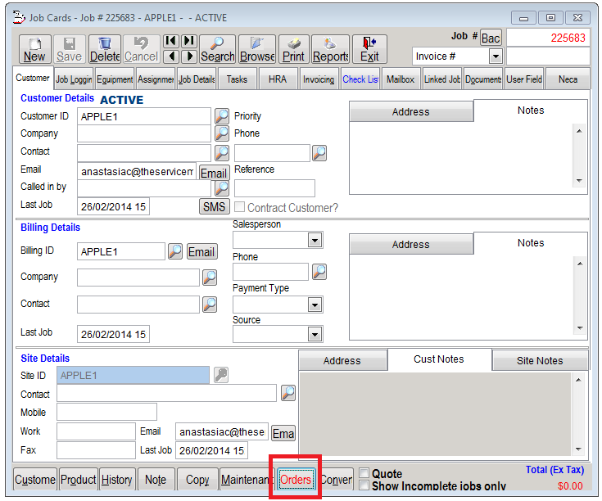Switch to the Invoicing tab
This screenshot has width=602, height=501.
(319, 79)
